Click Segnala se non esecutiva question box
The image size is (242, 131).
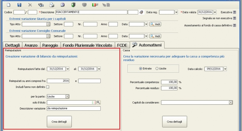234,18
